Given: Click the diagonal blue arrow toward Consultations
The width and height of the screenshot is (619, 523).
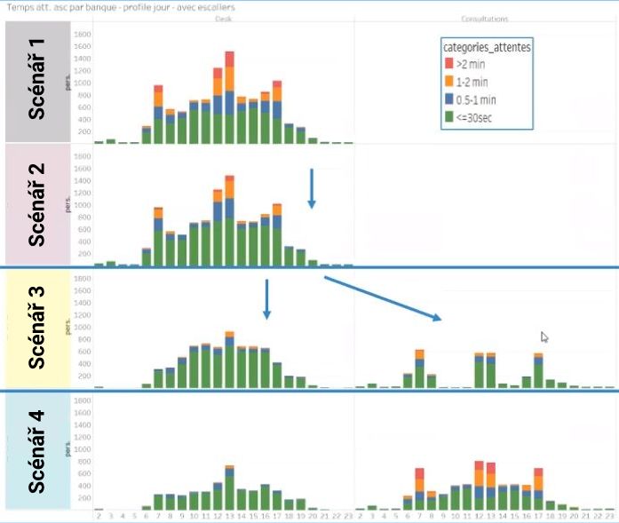Looking at the screenshot, I should pos(382,297).
